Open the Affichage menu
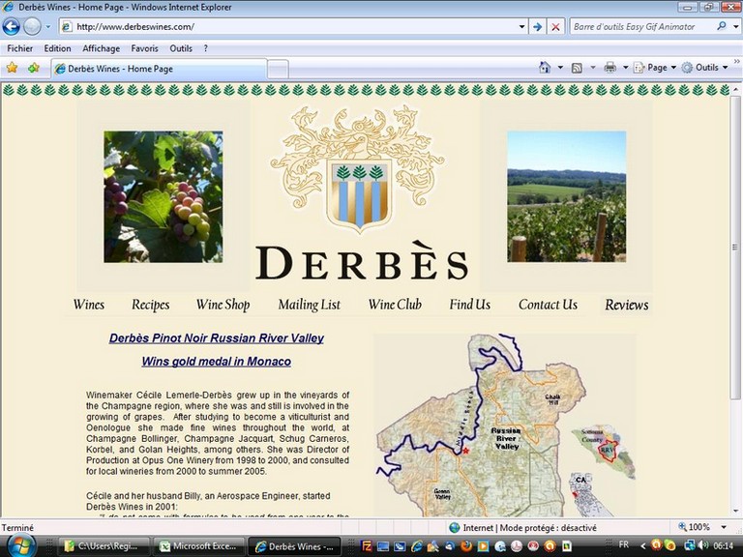 pos(101,48)
